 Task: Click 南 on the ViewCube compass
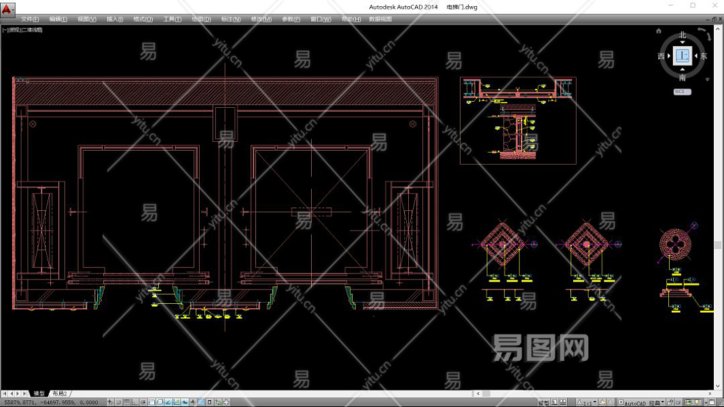tap(682, 77)
